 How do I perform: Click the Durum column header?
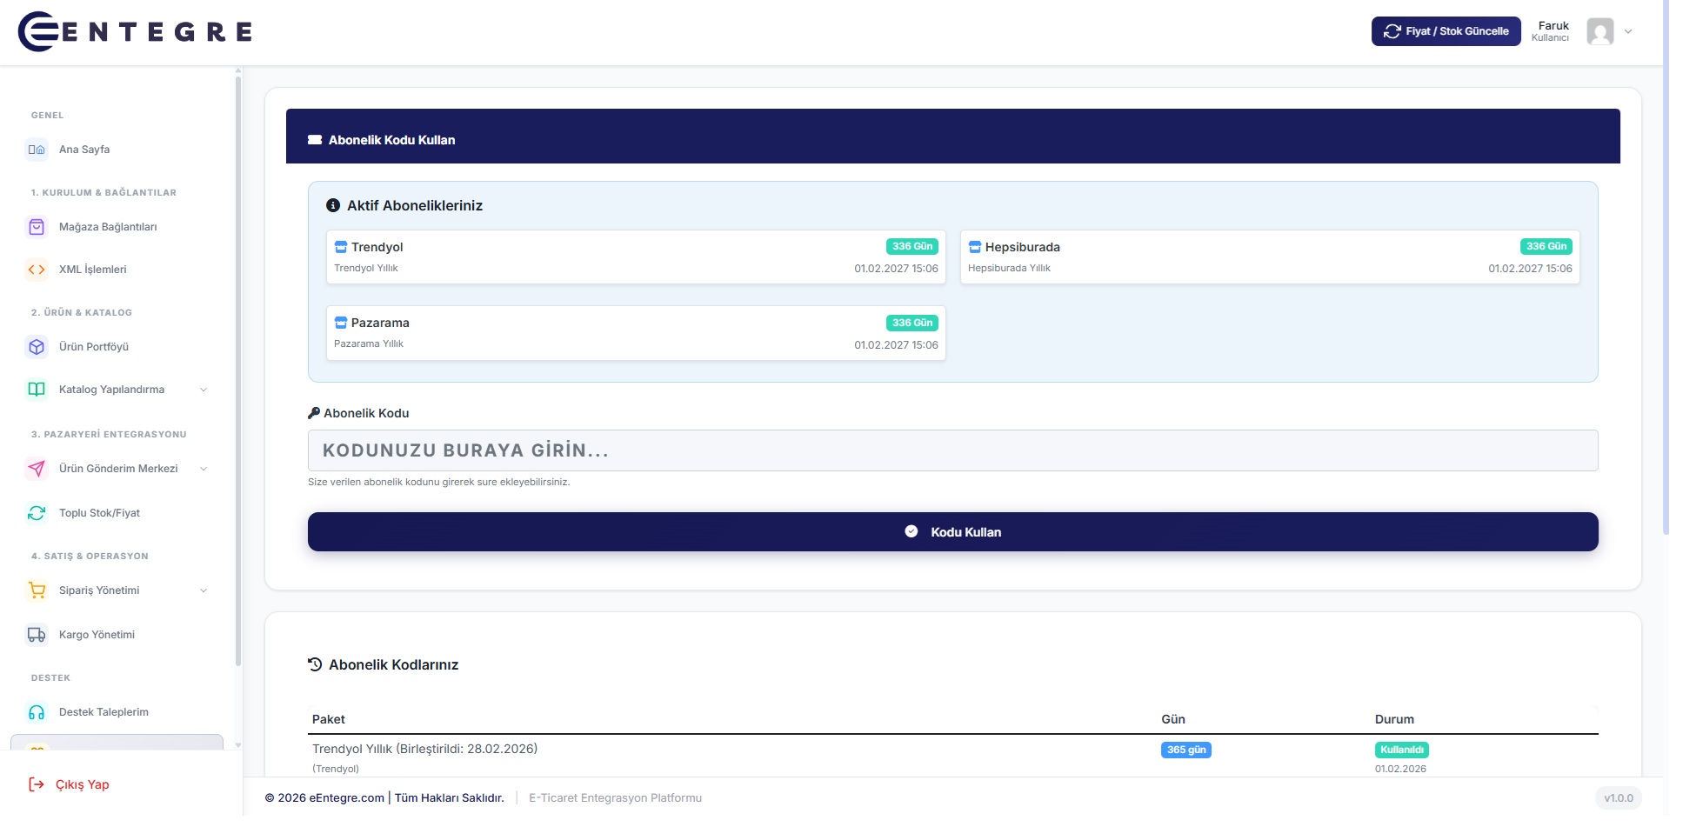pyautogui.click(x=1394, y=719)
